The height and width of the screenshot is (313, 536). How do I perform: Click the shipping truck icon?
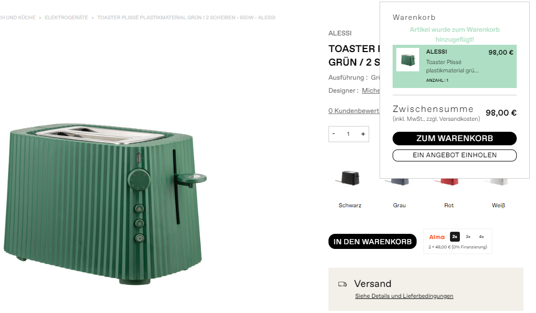[x=343, y=284]
